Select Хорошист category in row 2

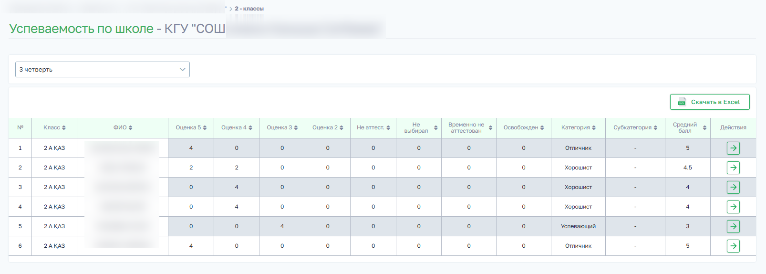pyautogui.click(x=578, y=168)
